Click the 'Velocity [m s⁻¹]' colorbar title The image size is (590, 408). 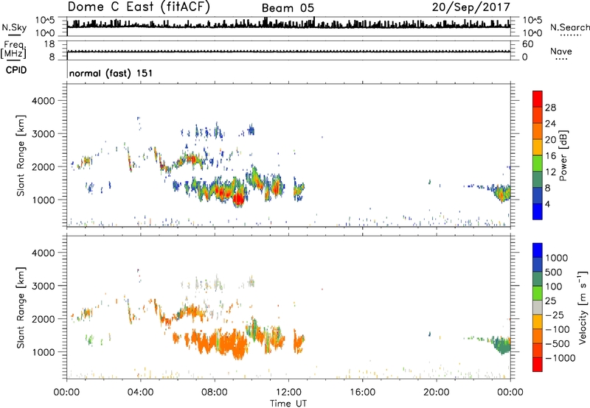click(x=583, y=307)
